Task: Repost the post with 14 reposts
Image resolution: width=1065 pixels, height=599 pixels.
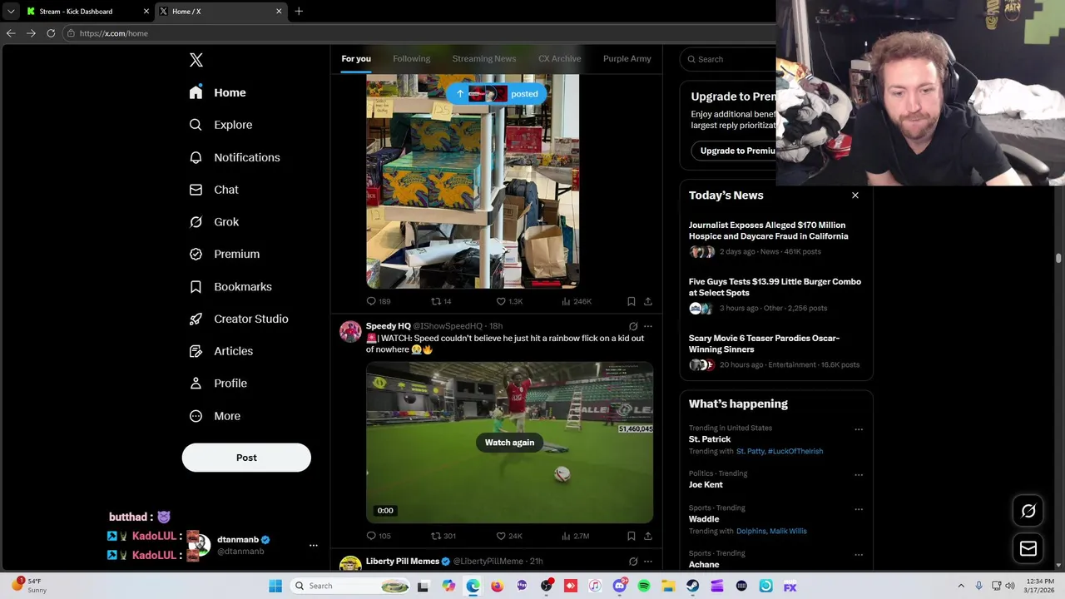Action: click(x=441, y=301)
